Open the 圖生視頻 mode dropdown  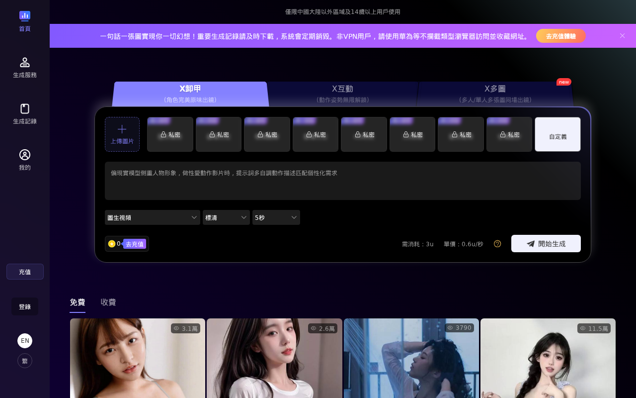[153, 217]
